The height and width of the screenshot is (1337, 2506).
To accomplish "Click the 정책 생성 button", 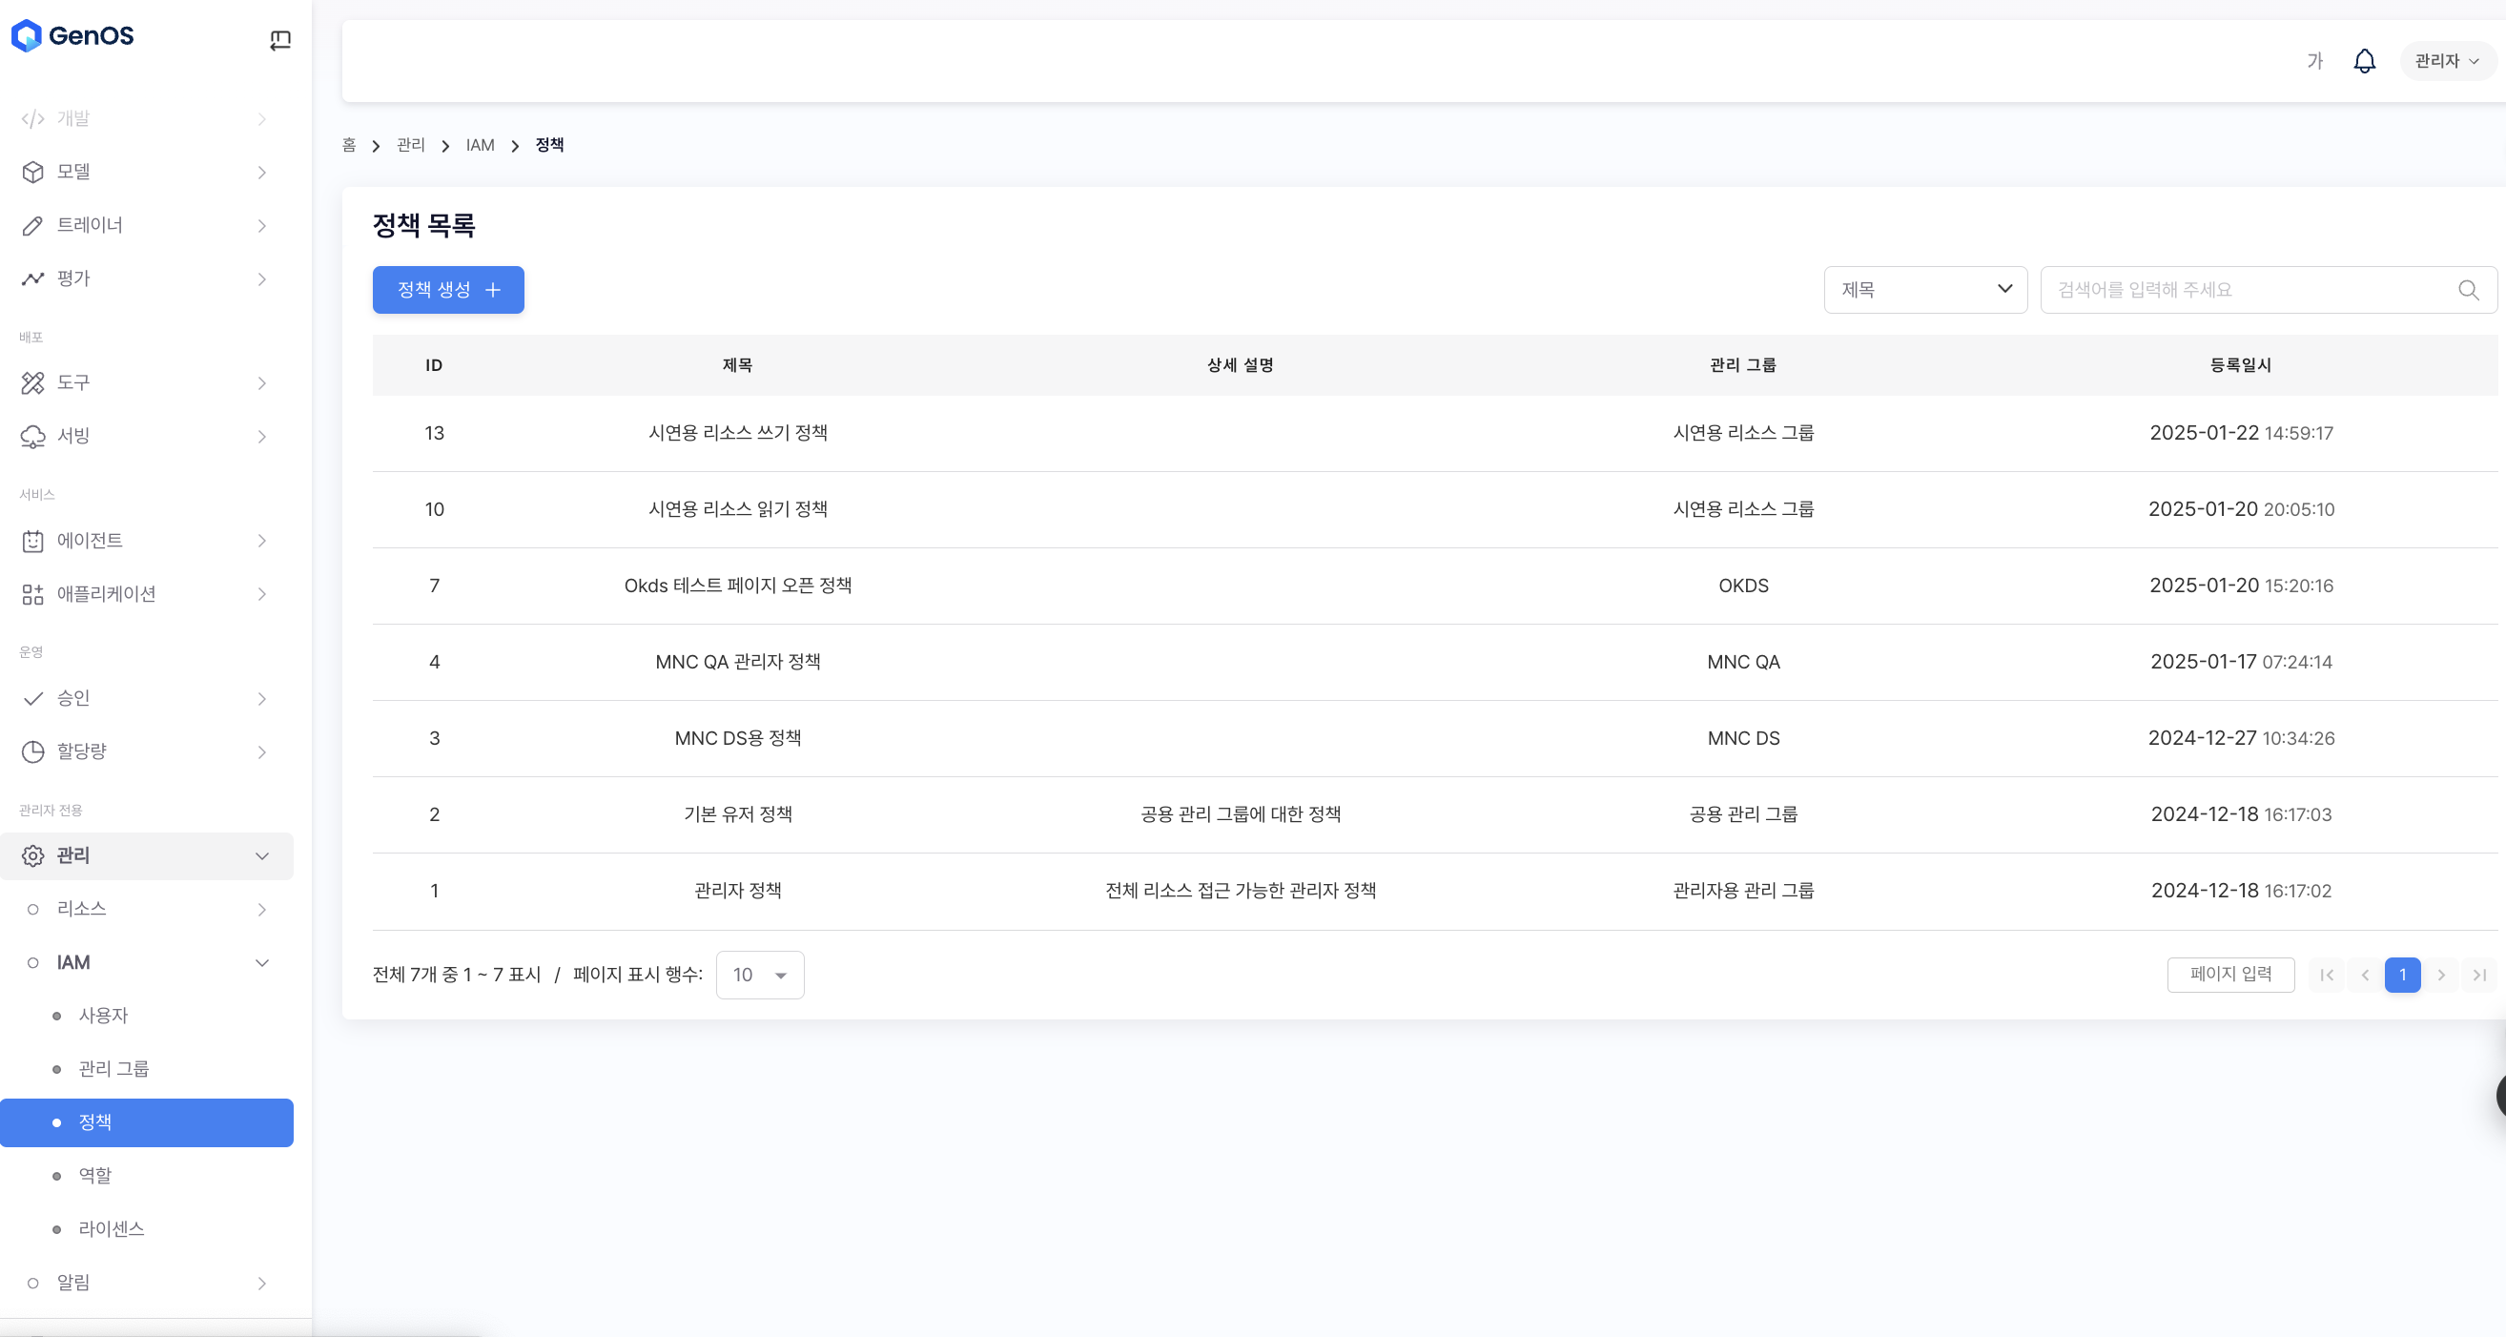I will [x=447, y=290].
